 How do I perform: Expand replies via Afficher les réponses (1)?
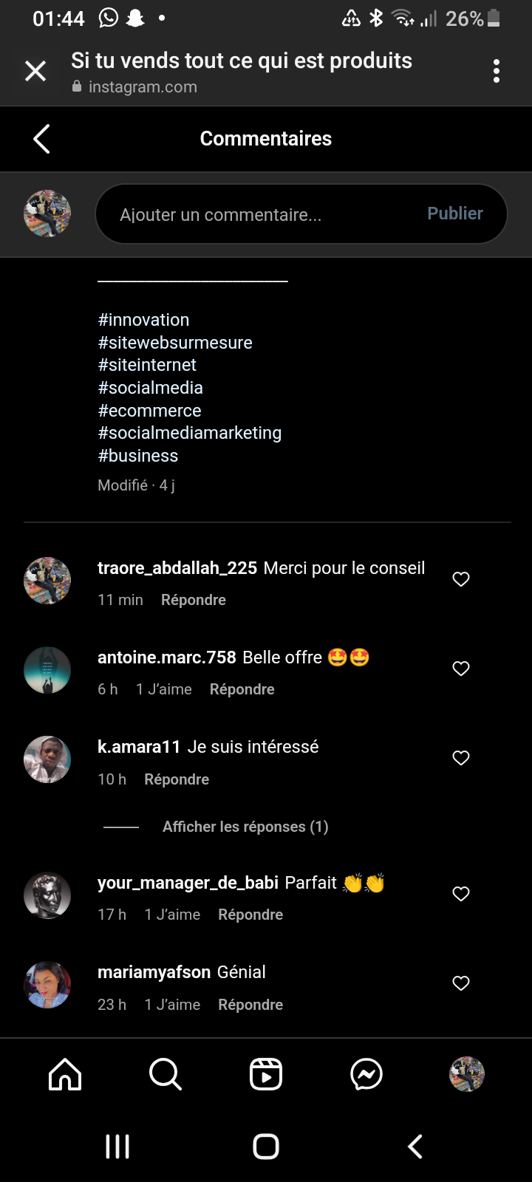pyautogui.click(x=245, y=827)
